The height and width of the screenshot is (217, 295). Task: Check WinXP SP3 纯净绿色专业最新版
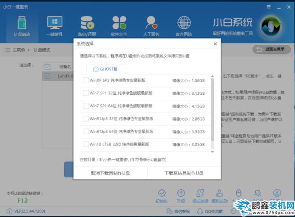tap(85, 81)
